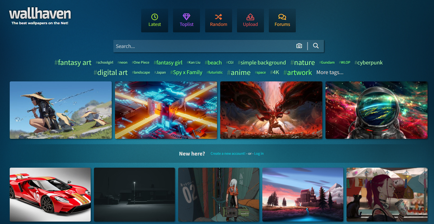Click the camera image-search icon

pyautogui.click(x=299, y=46)
